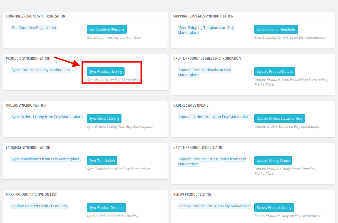338x223 pixels.
Task: Click the Sync Translation button
Action: [x=102, y=161]
